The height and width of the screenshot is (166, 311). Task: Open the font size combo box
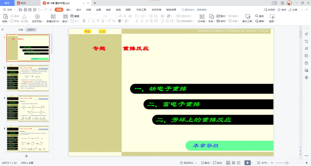point(111,16)
